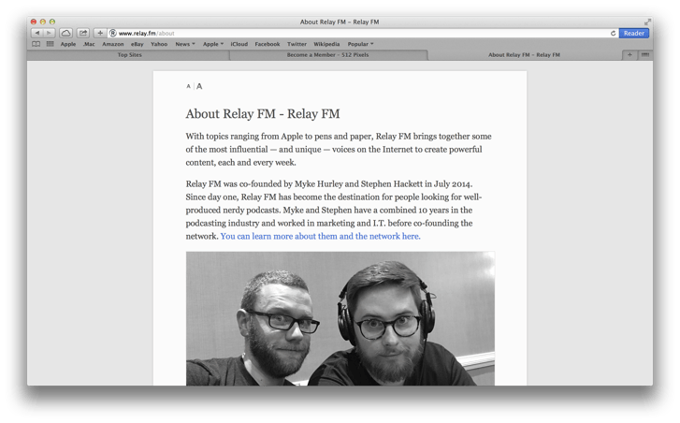
Task: Show all tabs icon at tab bar end
Action: click(x=644, y=54)
